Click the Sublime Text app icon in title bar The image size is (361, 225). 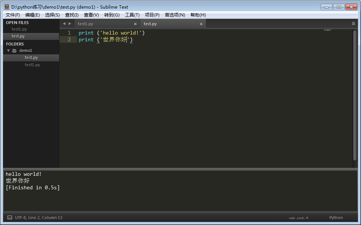(7, 7)
